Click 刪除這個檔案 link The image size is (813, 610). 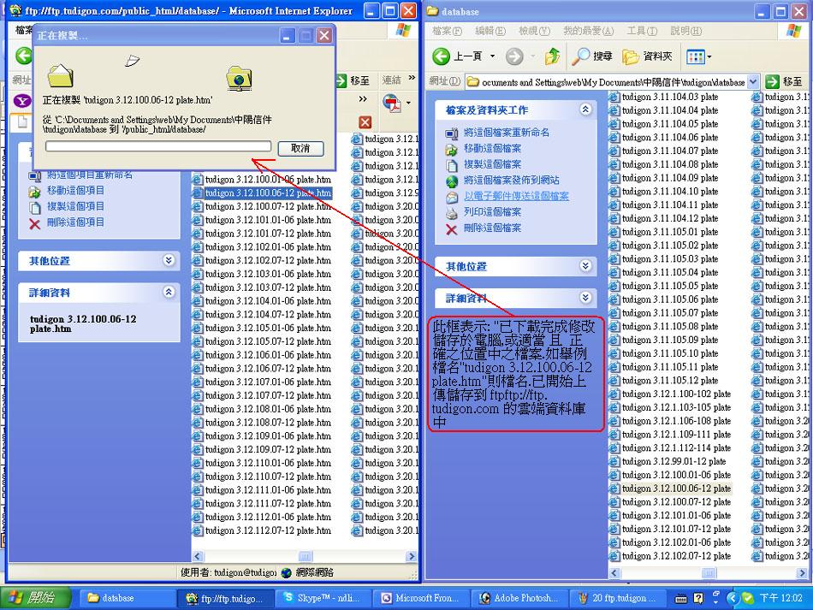(493, 228)
